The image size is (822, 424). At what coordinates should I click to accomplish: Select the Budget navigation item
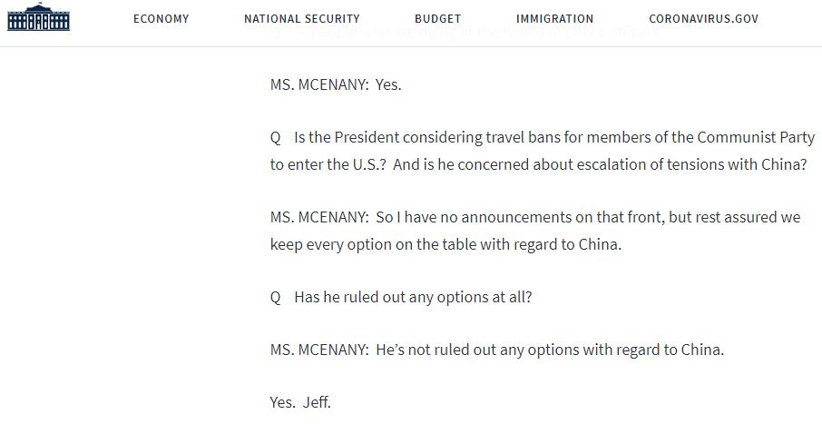[437, 19]
